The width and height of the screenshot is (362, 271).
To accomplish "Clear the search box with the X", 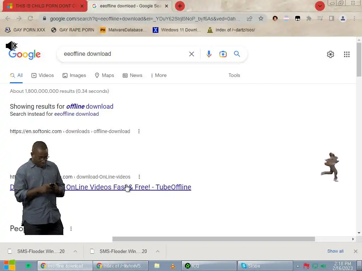I will (192, 54).
